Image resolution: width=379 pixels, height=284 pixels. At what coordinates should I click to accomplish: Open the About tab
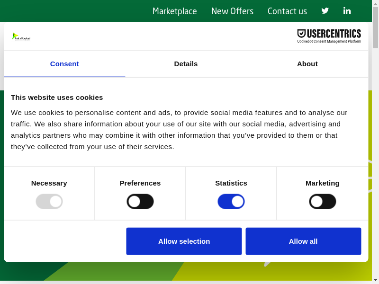pos(307,64)
